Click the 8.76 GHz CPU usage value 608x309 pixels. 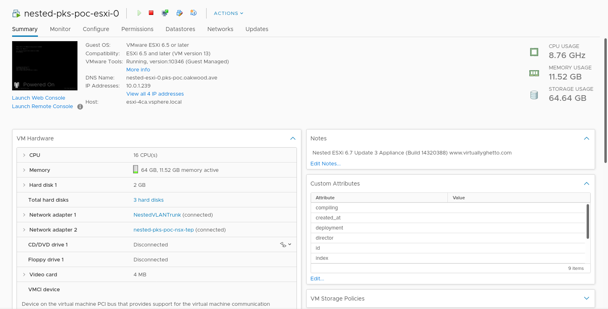(567, 55)
